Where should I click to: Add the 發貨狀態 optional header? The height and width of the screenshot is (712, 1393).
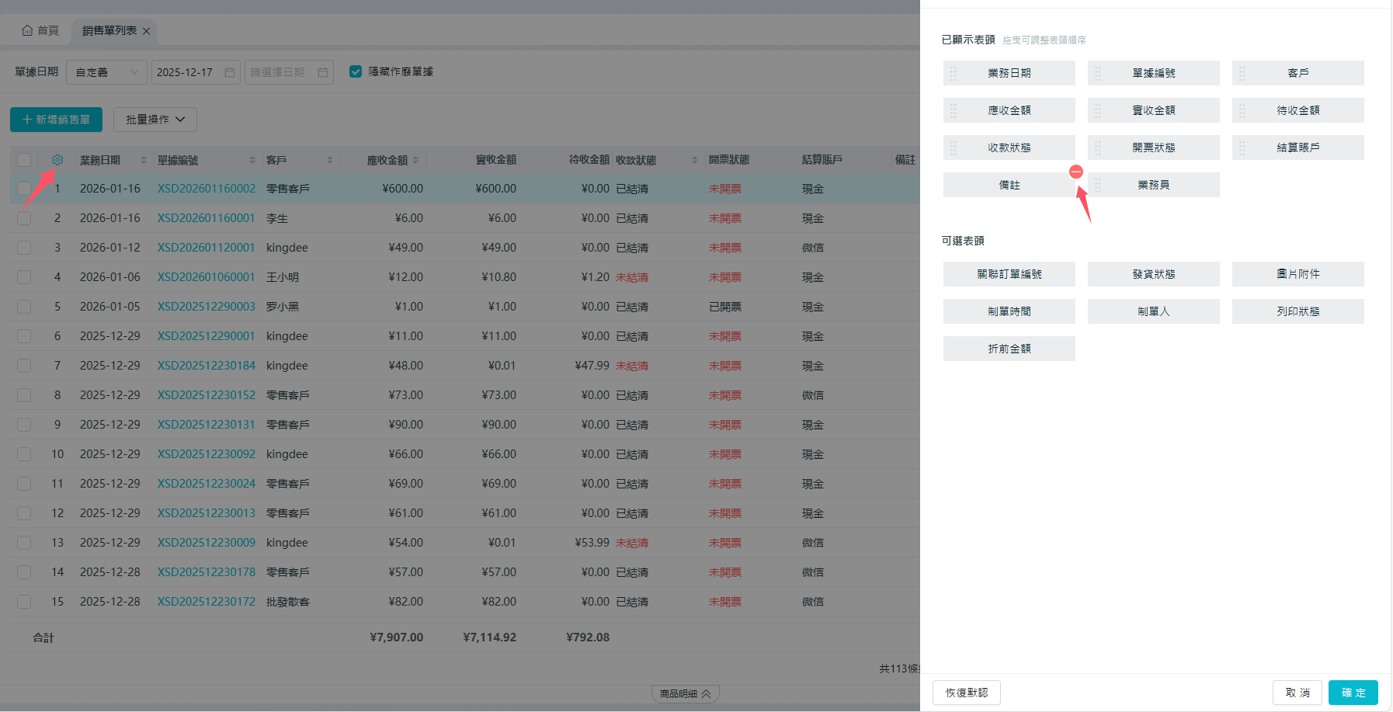tap(1153, 274)
